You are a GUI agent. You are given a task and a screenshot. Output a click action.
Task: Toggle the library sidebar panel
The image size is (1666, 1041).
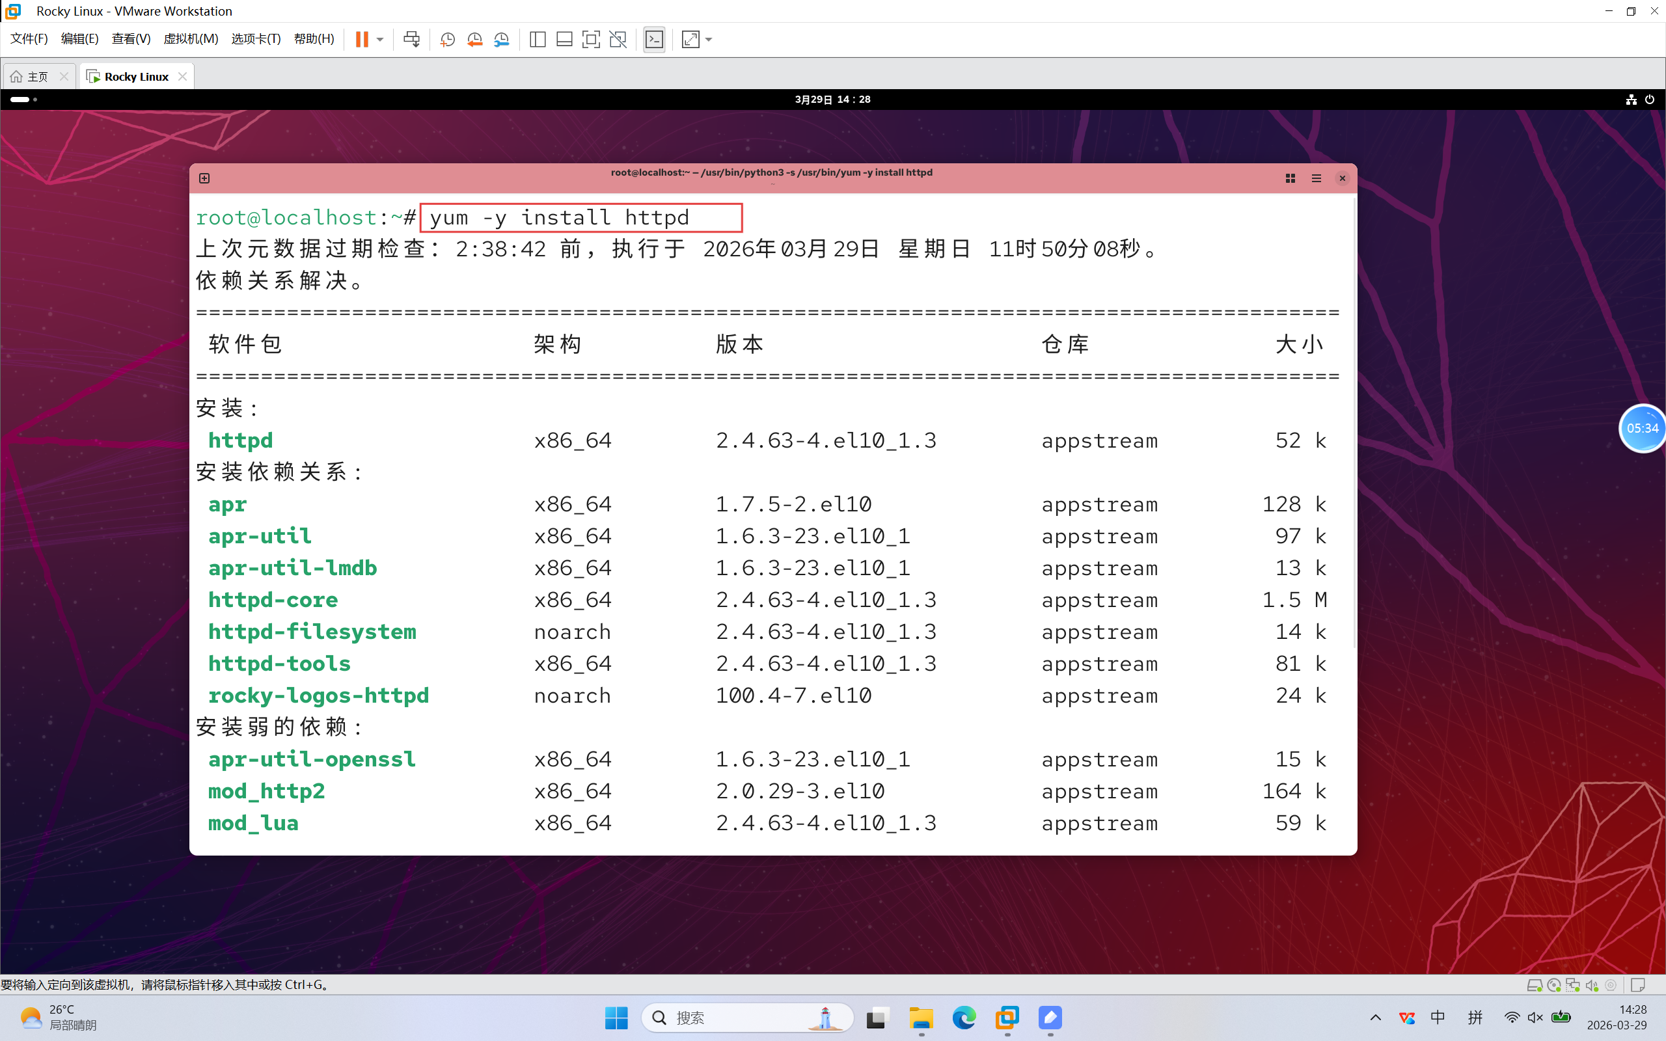(x=538, y=39)
